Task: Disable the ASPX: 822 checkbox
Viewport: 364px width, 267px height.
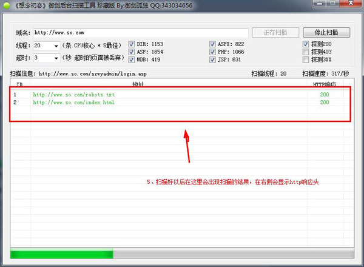Action: (213, 44)
